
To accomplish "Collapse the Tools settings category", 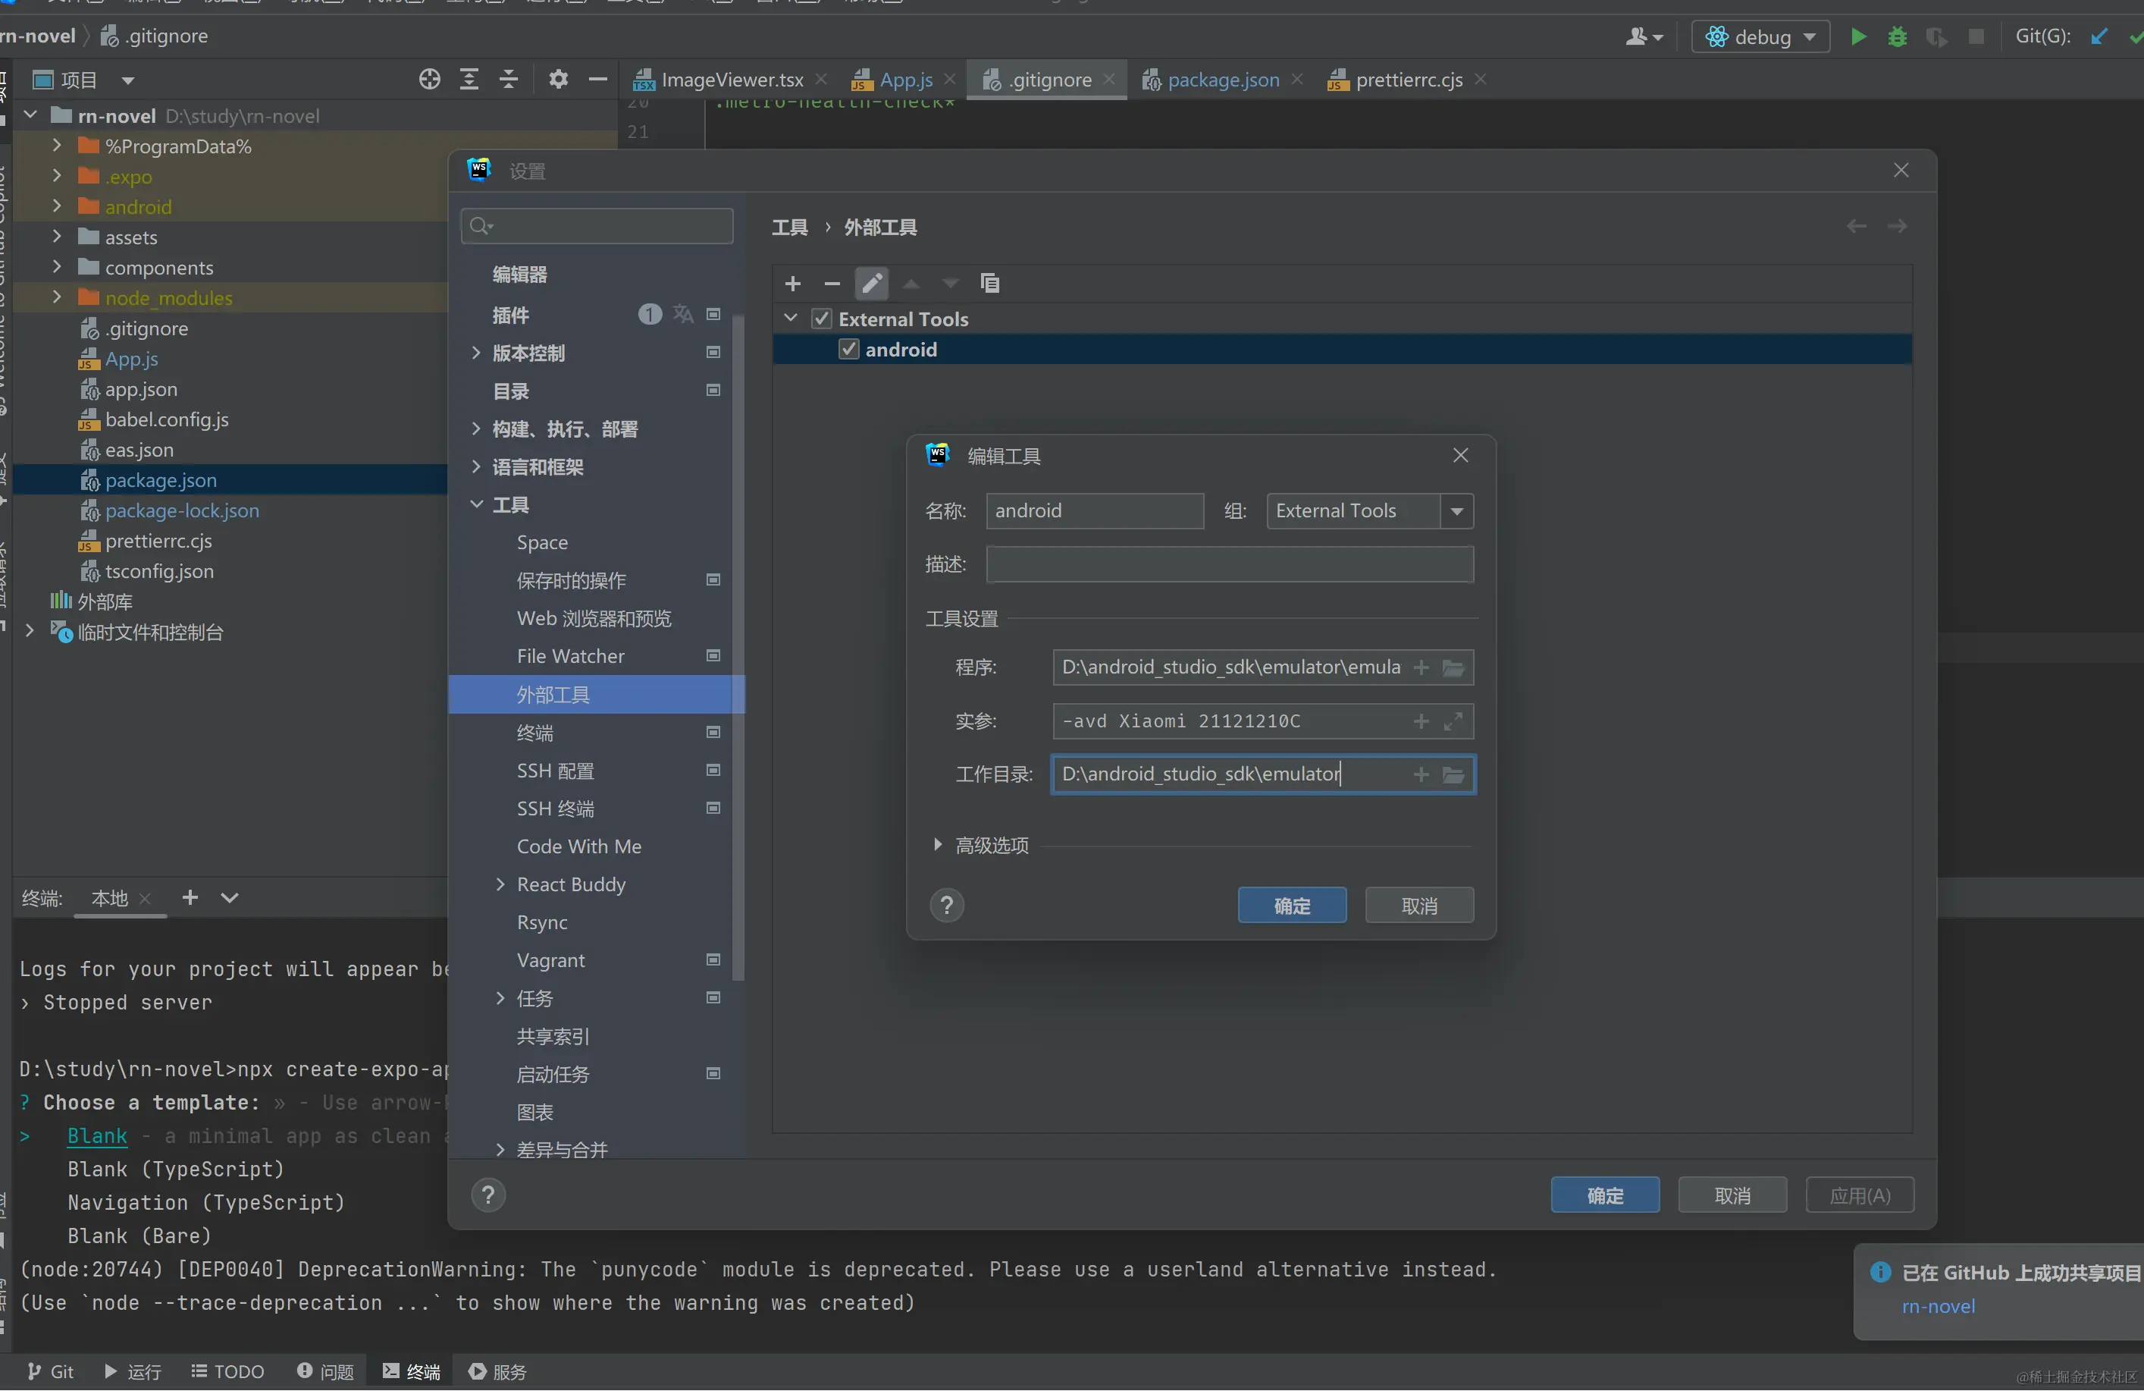I will click(477, 505).
